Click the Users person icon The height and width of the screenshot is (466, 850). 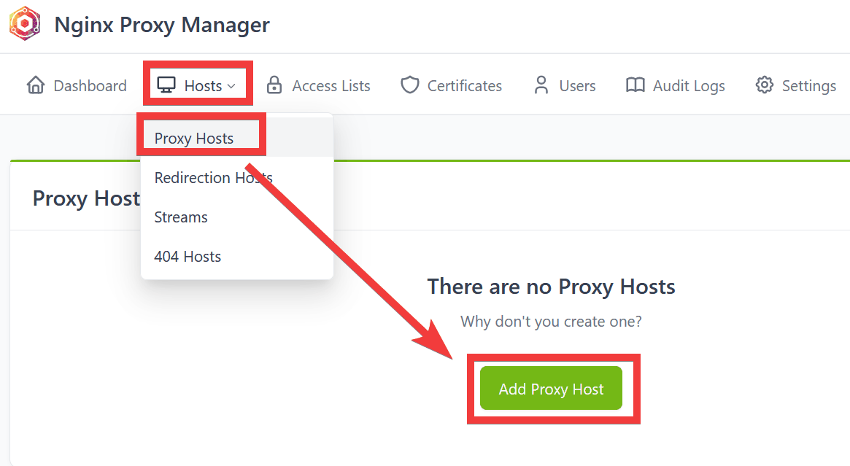coord(541,85)
